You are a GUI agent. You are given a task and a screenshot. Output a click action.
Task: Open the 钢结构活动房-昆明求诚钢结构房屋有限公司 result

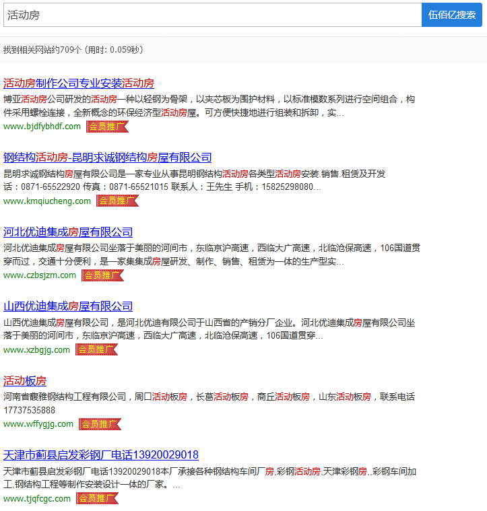click(x=108, y=158)
